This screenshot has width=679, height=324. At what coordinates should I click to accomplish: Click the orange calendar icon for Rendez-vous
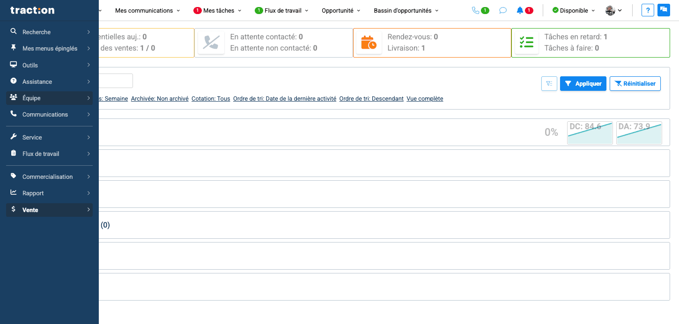(369, 43)
